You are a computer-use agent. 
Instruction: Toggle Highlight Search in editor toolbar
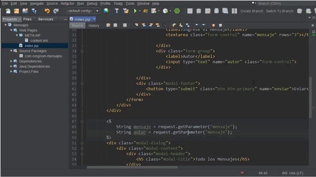[x=158, y=25]
